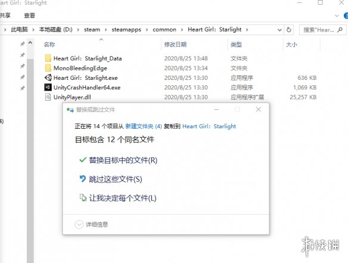Minimize the 替换或跳过文件 dialog

click(217, 109)
